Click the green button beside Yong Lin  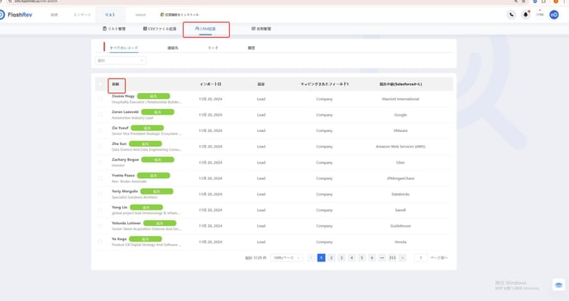[146, 207]
